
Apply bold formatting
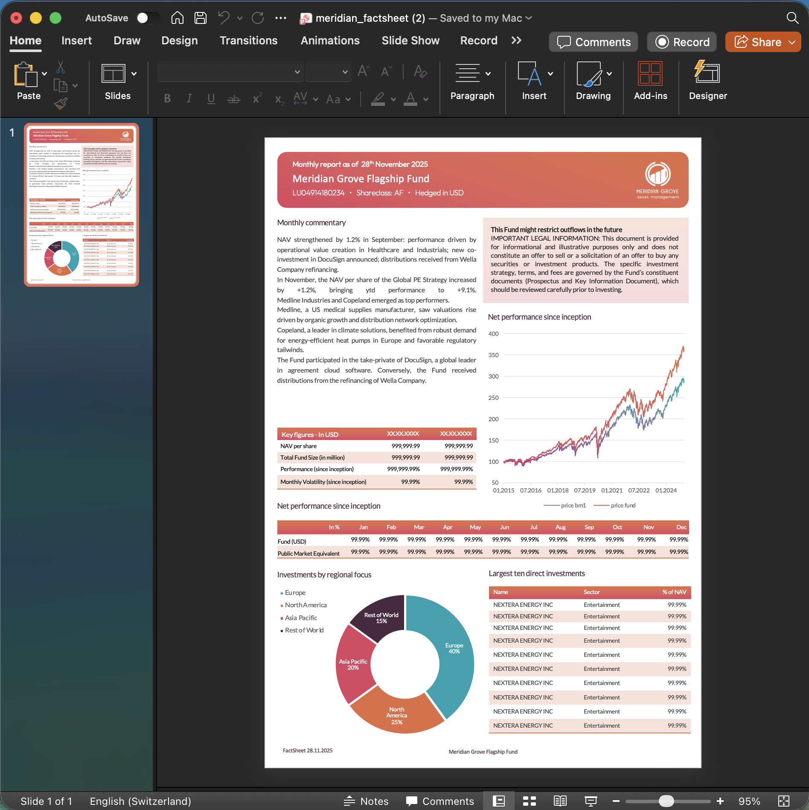pos(166,99)
